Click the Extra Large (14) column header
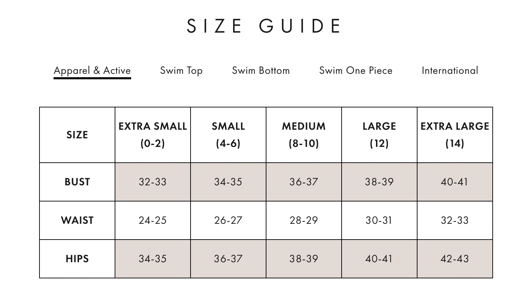The width and height of the screenshot is (515, 289). pos(455,135)
